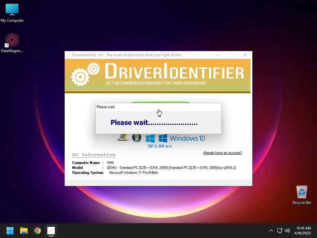
Task: Open the My Computer desktop icon
Action: click(x=12, y=12)
